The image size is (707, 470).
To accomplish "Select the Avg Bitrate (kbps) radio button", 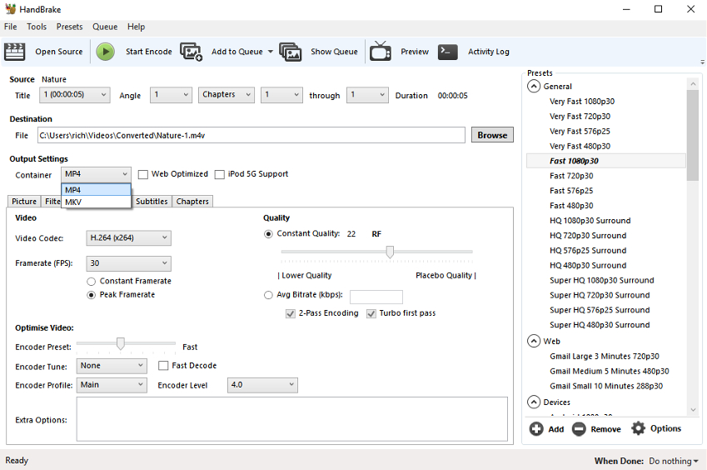I will click(x=268, y=295).
